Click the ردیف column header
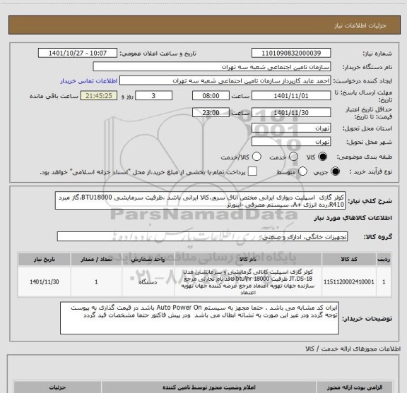 (x=384, y=259)
